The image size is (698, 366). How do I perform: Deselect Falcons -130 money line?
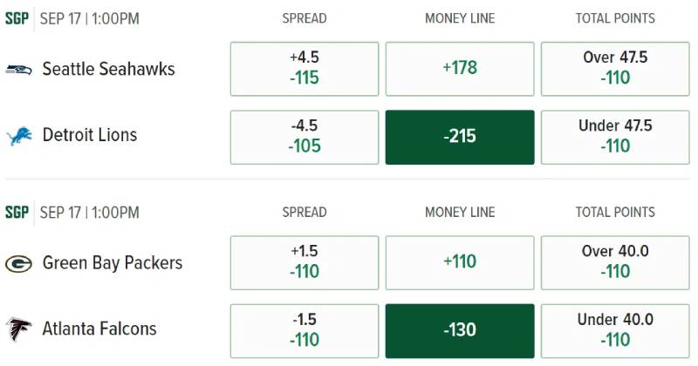[x=460, y=330]
